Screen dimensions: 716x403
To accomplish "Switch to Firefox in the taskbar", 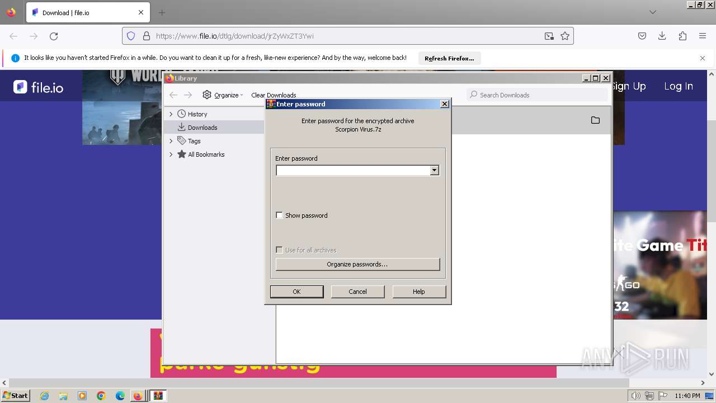I will (x=138, y=396).
